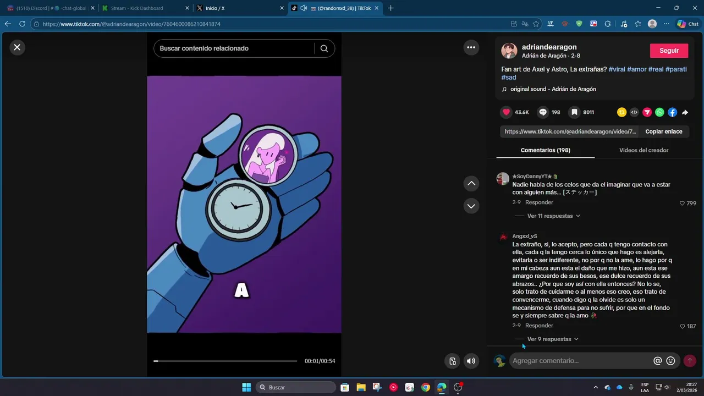
Task: Like SoyDannyYT's comment with 799 likes
Action: pos(682,204)
